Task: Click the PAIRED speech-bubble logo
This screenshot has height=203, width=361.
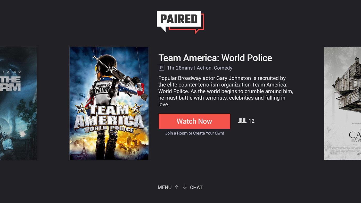Action: (180, 22)
